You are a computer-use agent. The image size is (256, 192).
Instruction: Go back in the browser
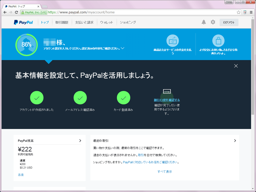[5, 12]
